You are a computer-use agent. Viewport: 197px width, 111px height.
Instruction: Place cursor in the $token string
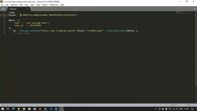pyautogui.click(x=48, y=15)
